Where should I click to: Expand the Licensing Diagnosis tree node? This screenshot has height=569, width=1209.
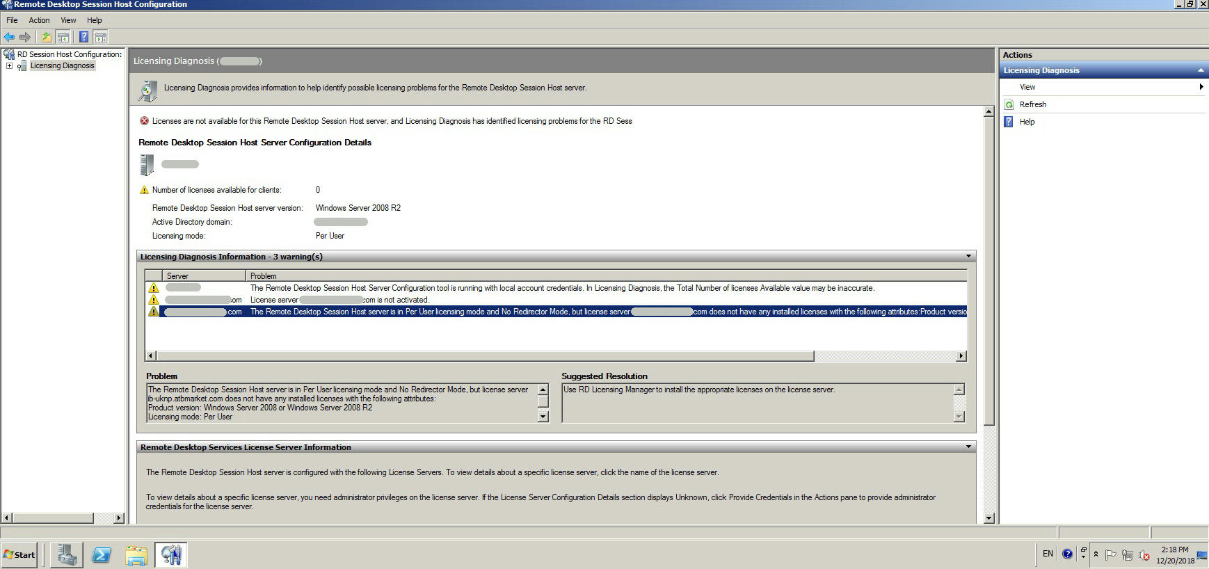click(x=9, y=66)
